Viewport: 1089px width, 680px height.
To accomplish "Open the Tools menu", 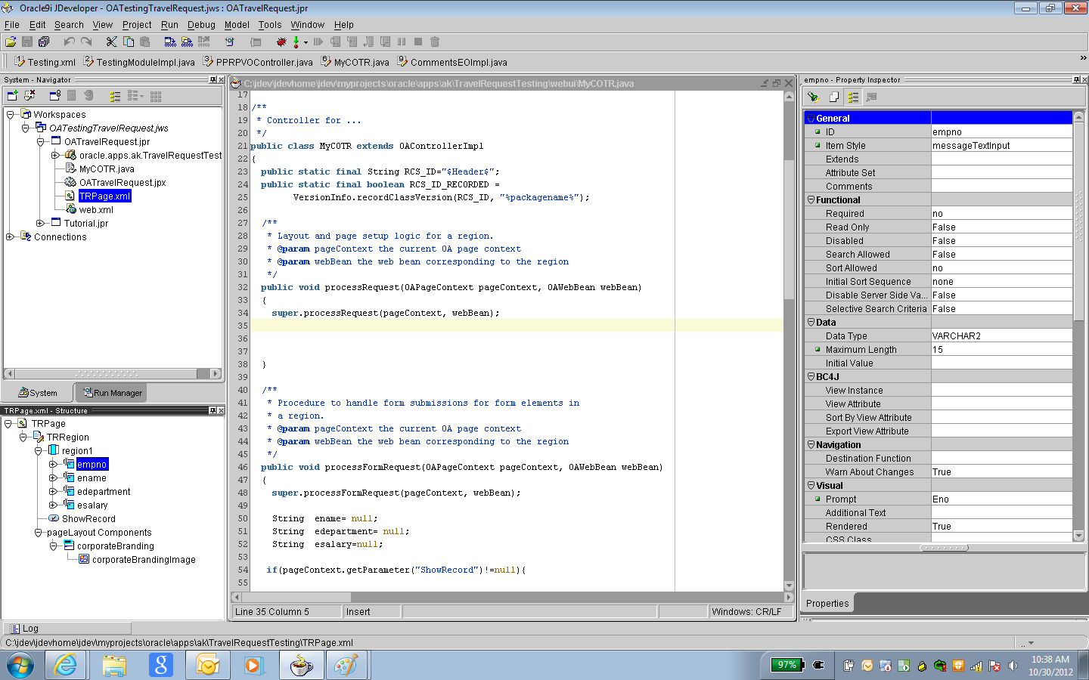I will [x=270, y=25].
